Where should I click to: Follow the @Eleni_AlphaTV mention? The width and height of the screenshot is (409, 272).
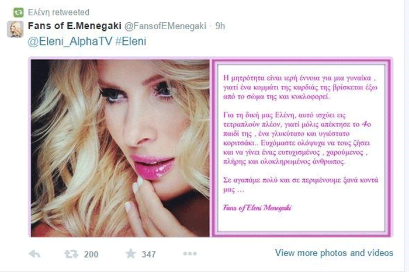70,41
